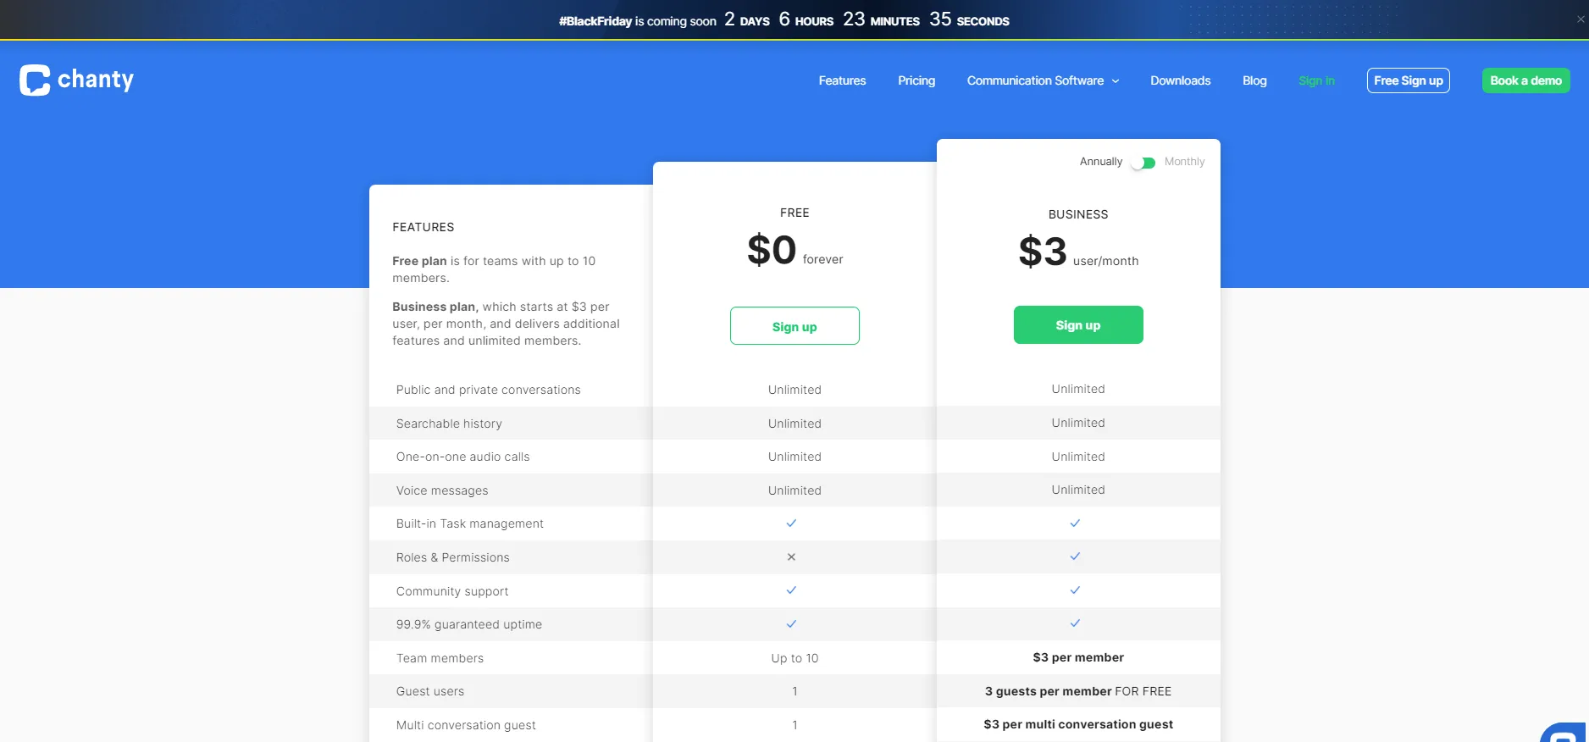Click "3 guests per member FOR FREE"
1589x742 pixels.
(x=1078, y=691)
